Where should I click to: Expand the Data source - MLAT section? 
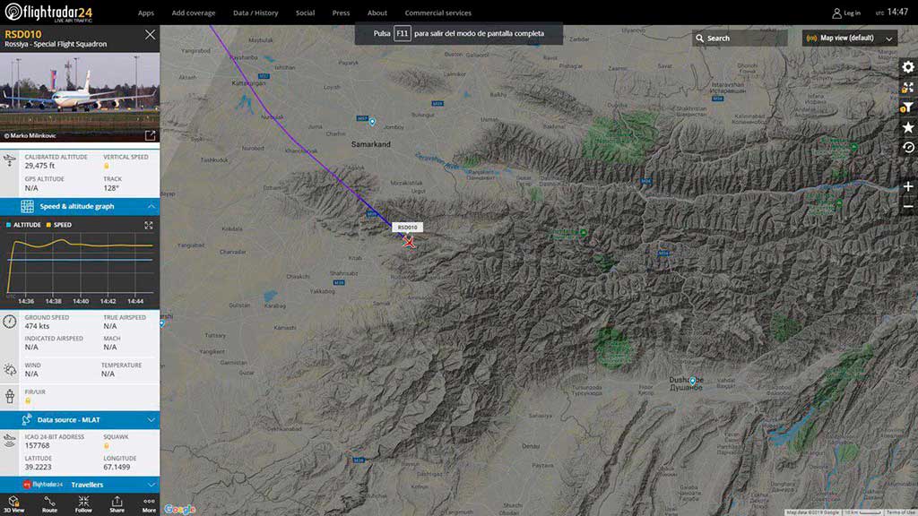point(80,419)
